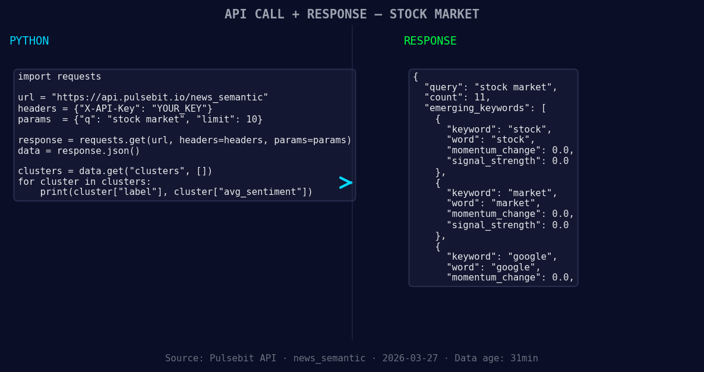Select the for cluster loop line
The width and height of the screenshot is (704, 372).
[x=83, y=181]
